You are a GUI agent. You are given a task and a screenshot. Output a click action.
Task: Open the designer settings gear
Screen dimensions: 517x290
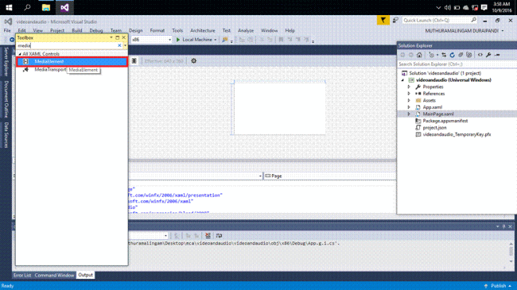(x=193, y=61)
